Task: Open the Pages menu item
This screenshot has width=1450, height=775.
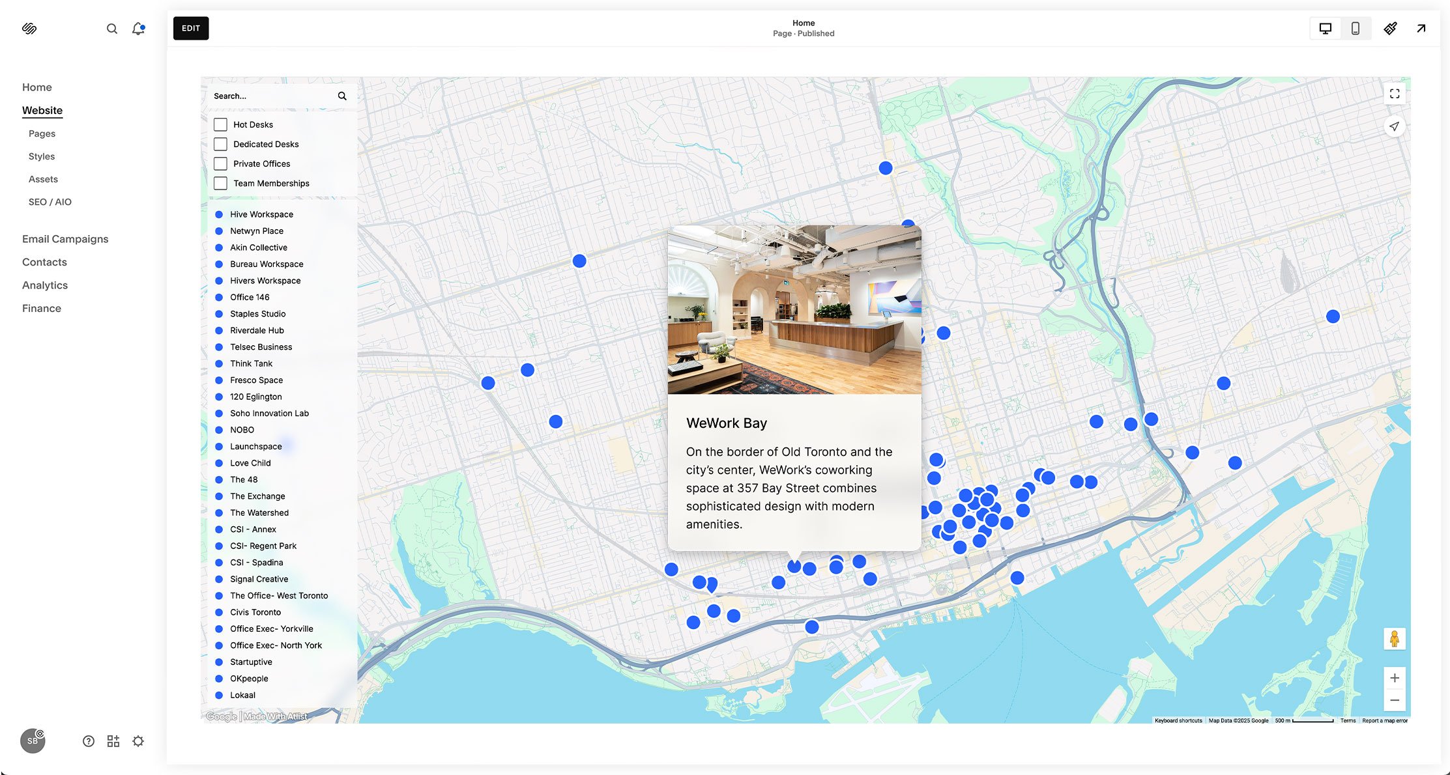Action: tap(42, 134)
